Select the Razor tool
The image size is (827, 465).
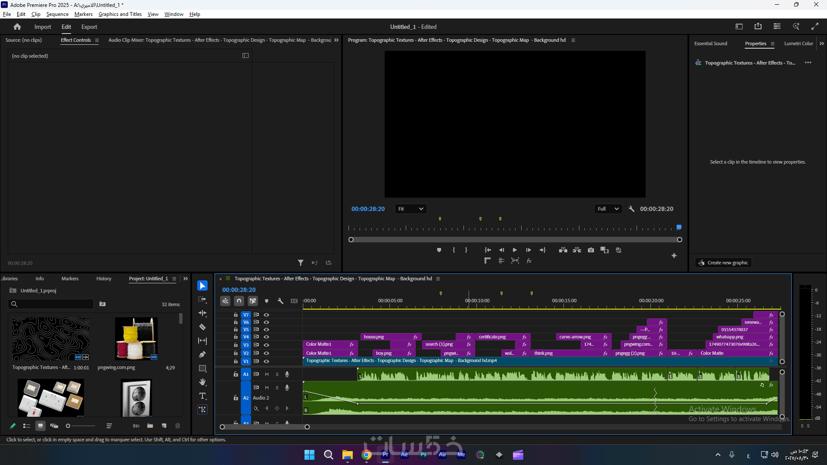202,327
